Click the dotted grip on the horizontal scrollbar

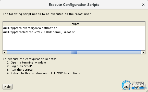click(74, 52)
